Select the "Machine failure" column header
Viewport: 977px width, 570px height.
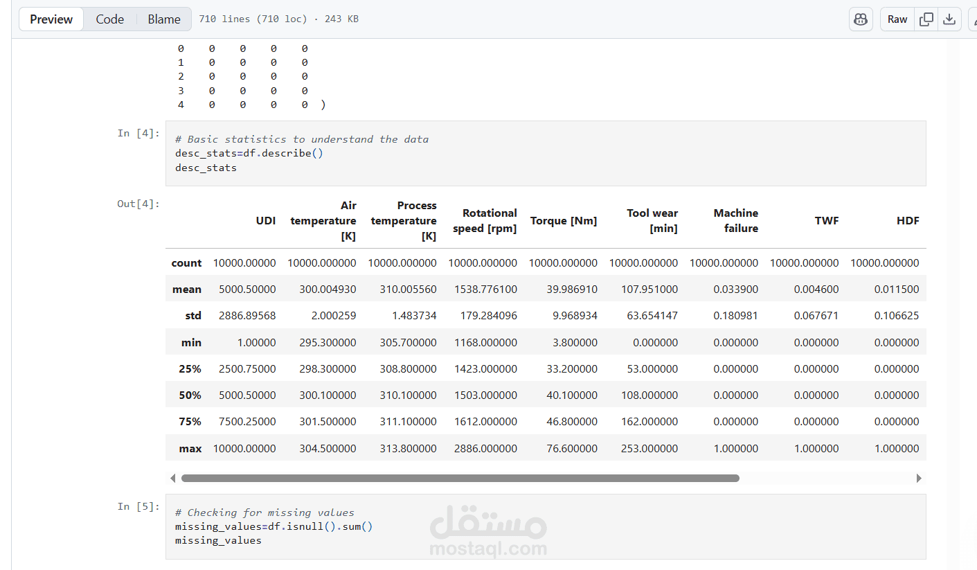736,221
